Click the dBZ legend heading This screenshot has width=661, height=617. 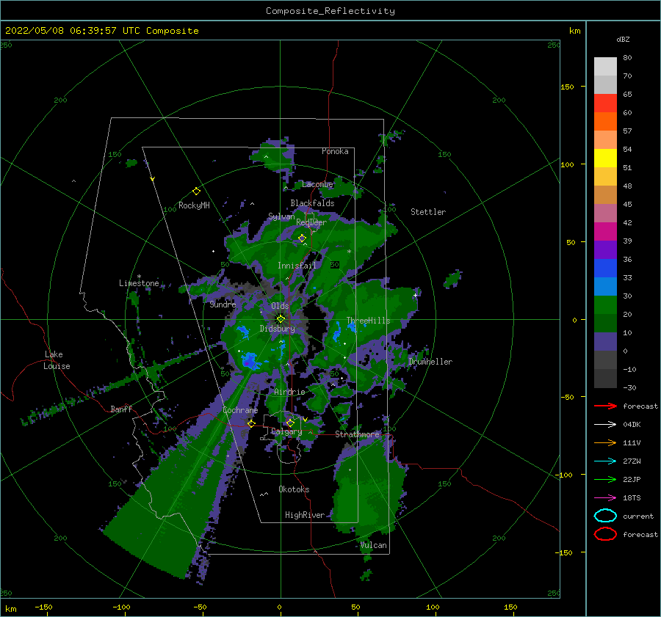point(623,39)
